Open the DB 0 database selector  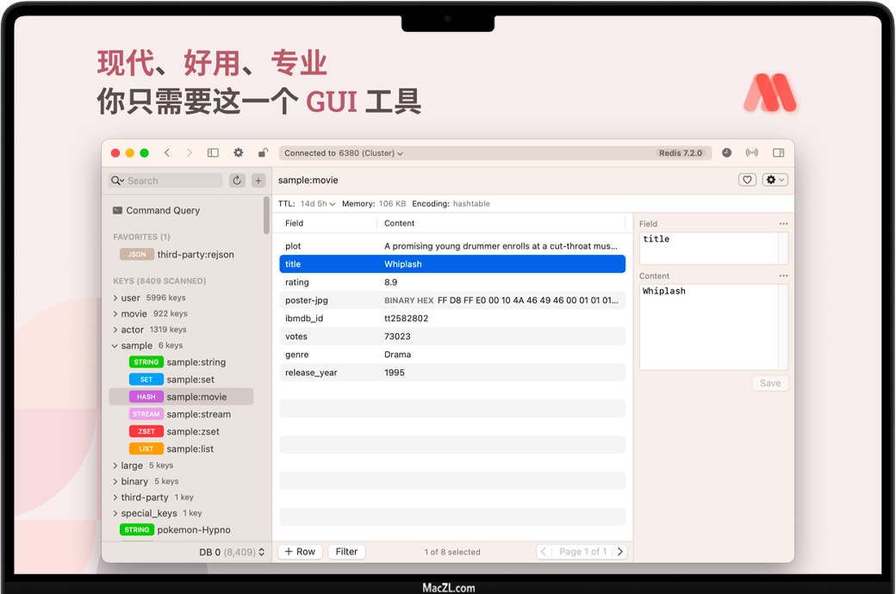coord(232,553)
